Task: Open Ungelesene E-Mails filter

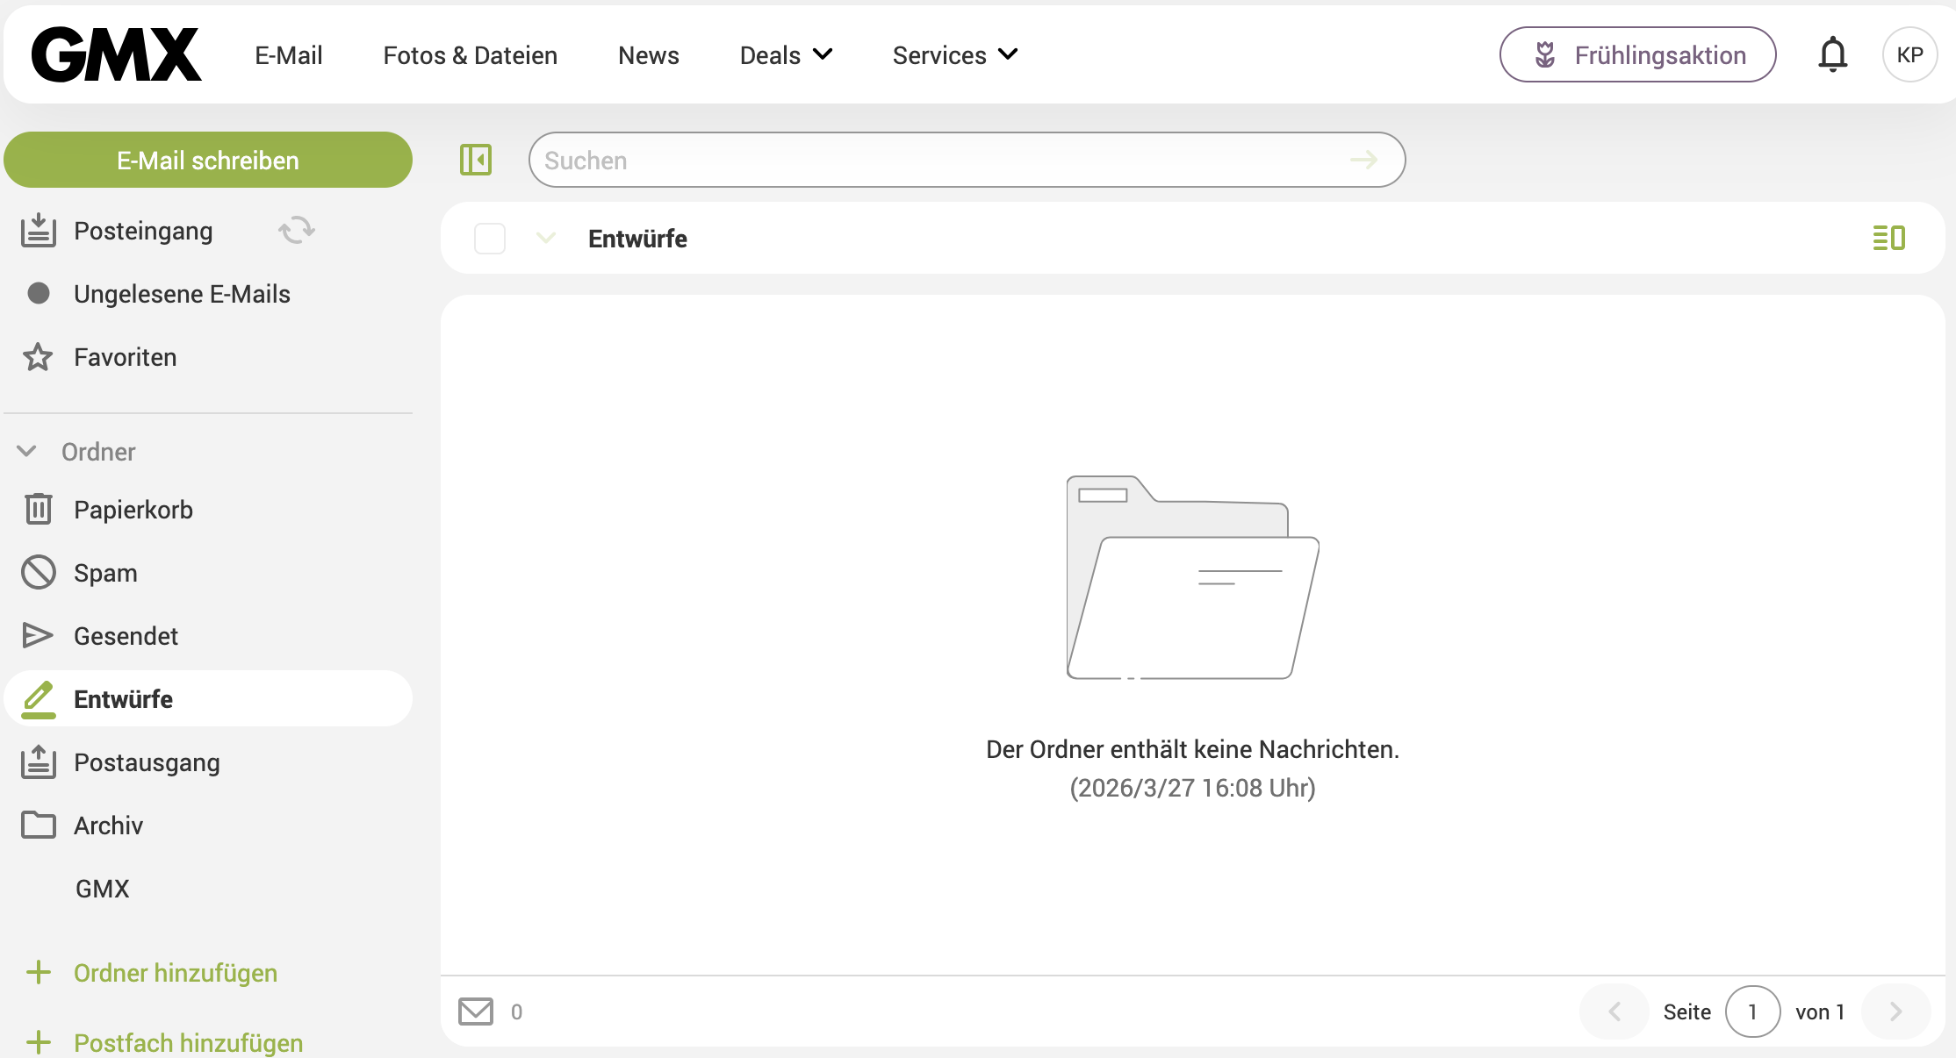Action: pyautogui.click(x=181, y=294)
